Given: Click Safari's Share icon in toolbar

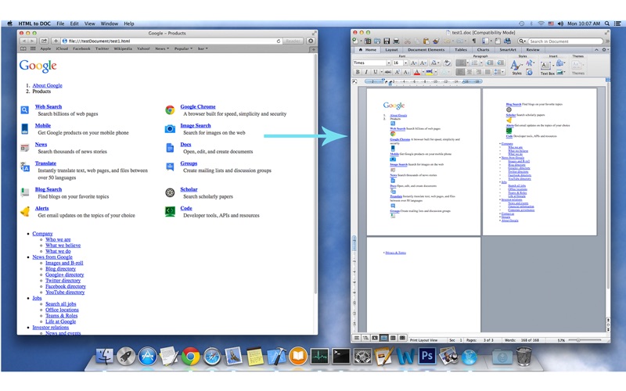Looking at the screenshot, I should 44,41.
